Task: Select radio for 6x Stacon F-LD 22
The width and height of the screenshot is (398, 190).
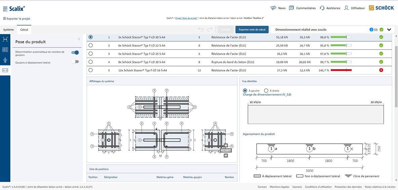Action: click(91, 46)
